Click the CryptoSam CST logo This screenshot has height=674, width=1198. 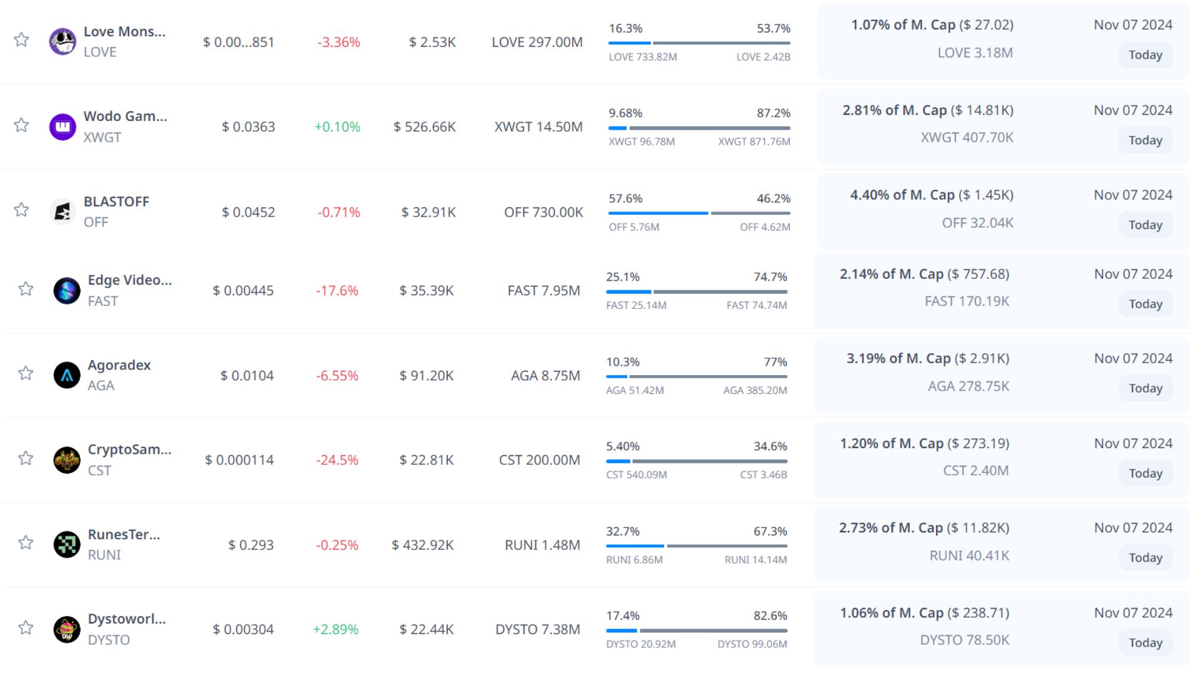[x=67, y=460]
